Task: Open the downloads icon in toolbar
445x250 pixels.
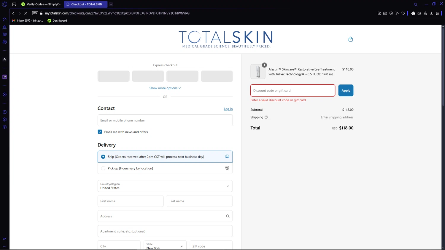Action: pyautogui.click(x=431, y=13)
